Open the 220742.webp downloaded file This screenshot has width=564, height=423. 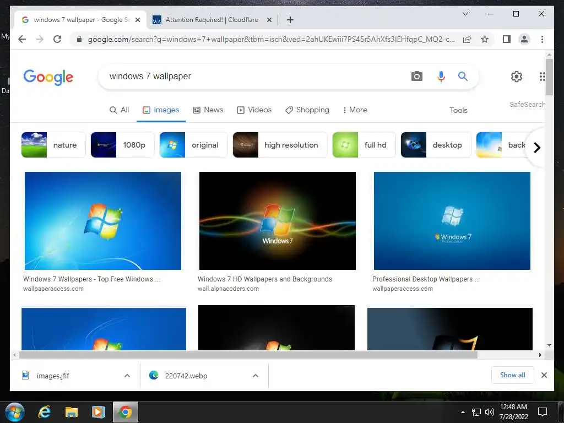click(186, 376)
